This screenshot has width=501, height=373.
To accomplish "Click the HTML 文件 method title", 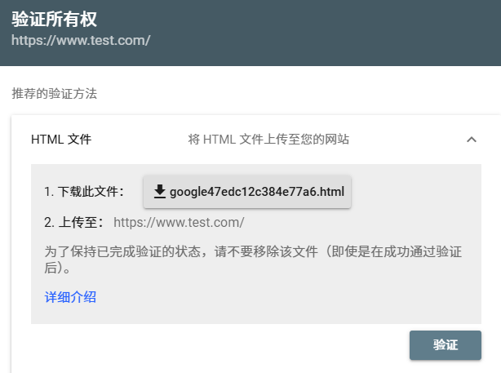I will point(61,140).
